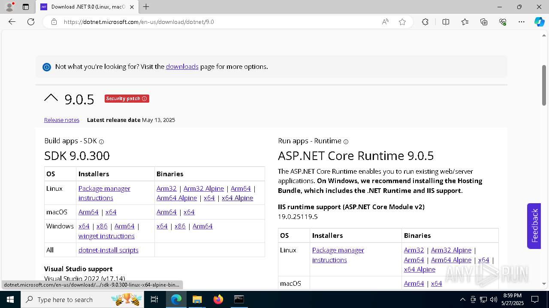Download SDK macOS Arm64 installer
This screenshot has width=549, height=308.
pos(88,212)
